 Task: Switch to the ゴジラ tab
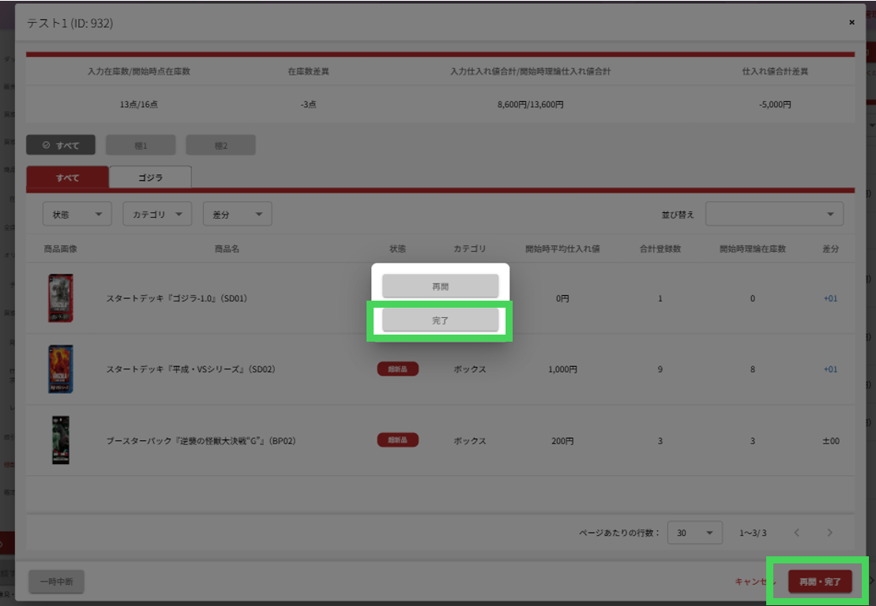point(150,178)
